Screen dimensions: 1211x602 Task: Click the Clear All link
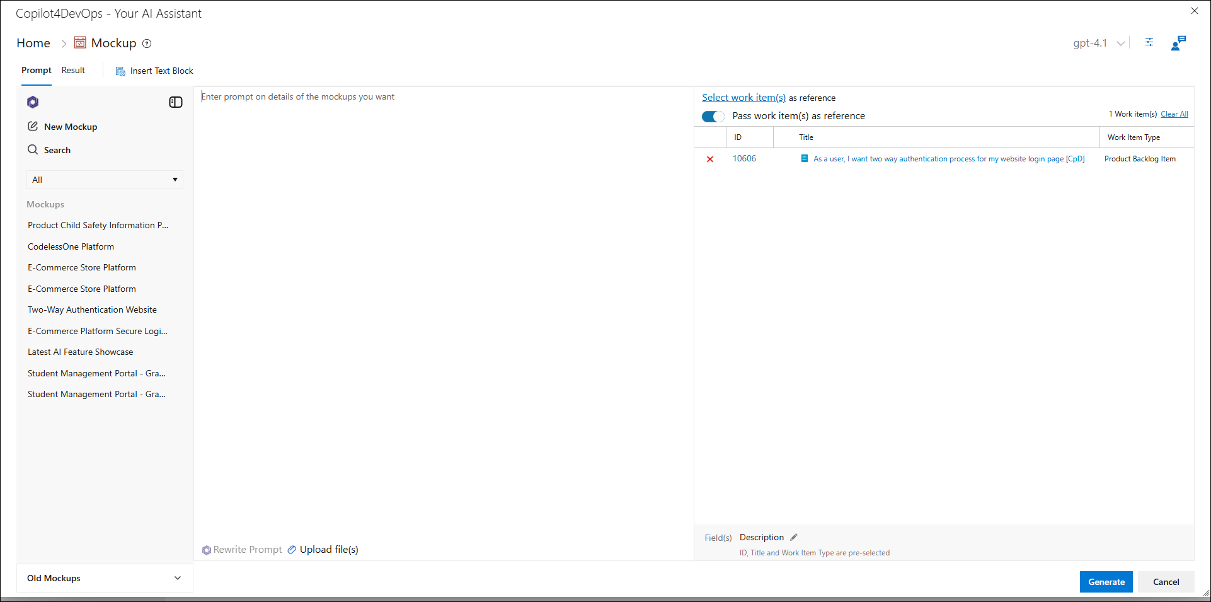pos(1174,114)
